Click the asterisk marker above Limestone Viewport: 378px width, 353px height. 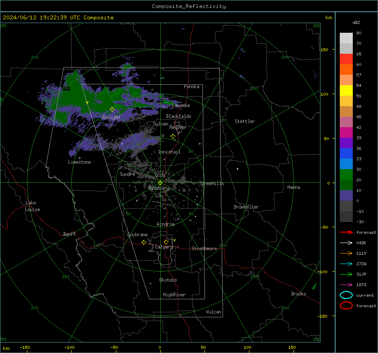79,158
